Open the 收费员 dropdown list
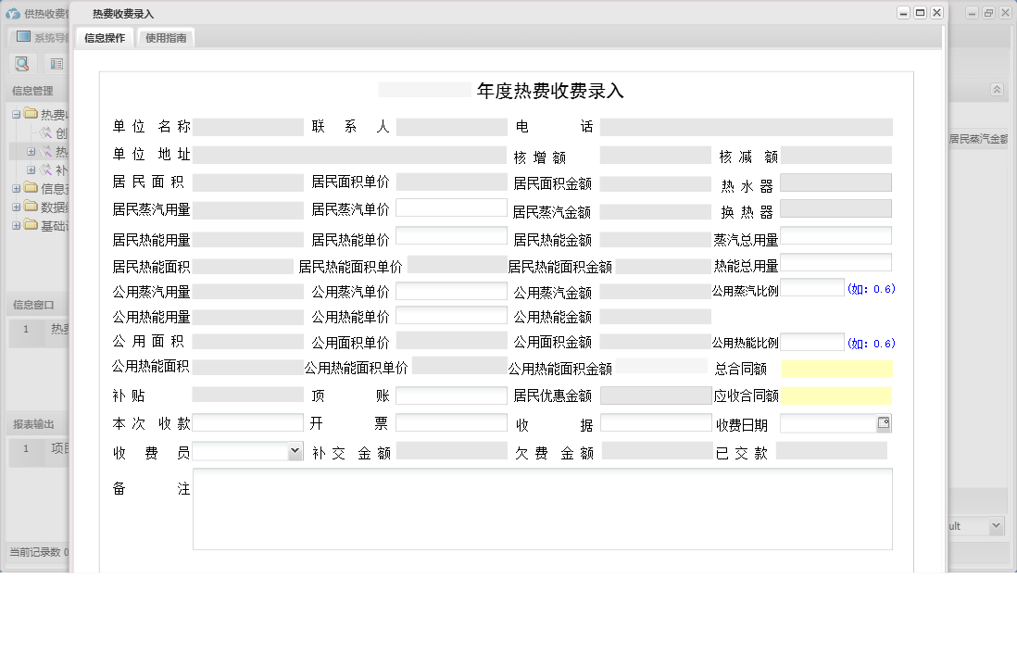The height and width of the screenshot is (653, 1017). [x=295, y=450]
